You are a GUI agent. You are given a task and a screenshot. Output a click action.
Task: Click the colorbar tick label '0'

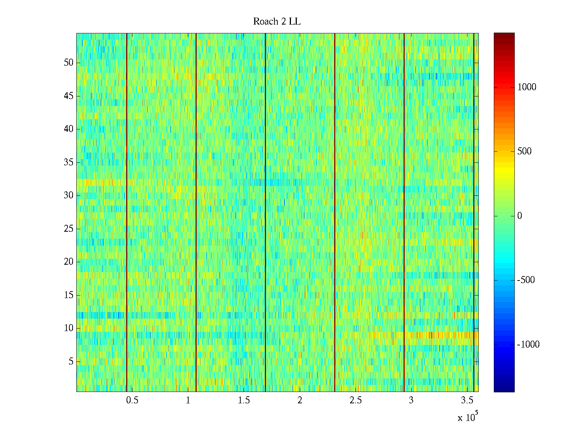pyautogui.click(x=519, y=216)
